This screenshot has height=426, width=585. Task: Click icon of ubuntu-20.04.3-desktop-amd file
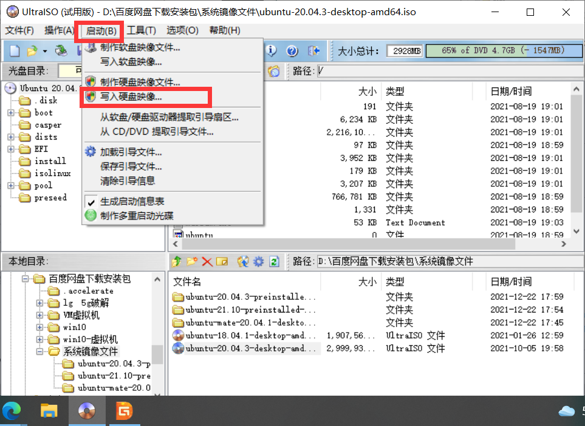point(178,348)
